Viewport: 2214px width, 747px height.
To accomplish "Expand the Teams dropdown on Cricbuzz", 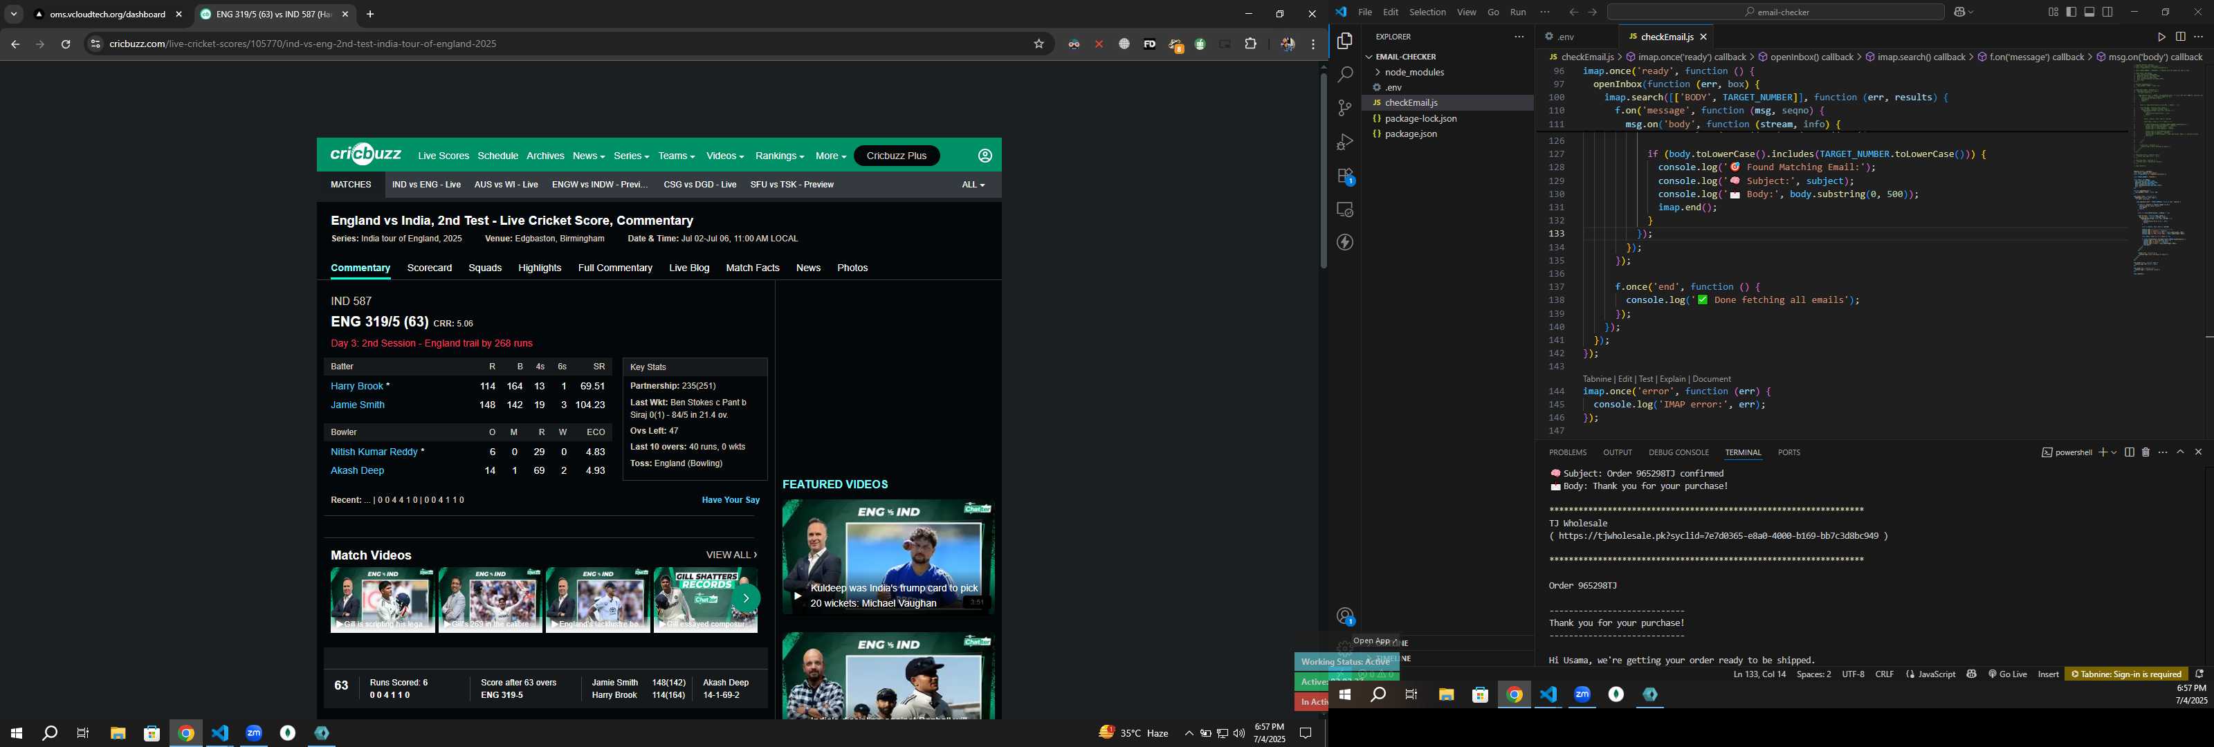I will pyautogui.click(x=677, y=156).
